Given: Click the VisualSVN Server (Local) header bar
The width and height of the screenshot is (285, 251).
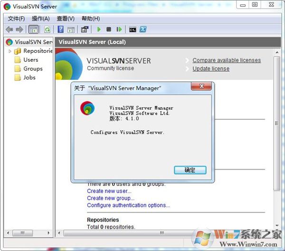Looking at the screenshot, I should tap(168, 42).
